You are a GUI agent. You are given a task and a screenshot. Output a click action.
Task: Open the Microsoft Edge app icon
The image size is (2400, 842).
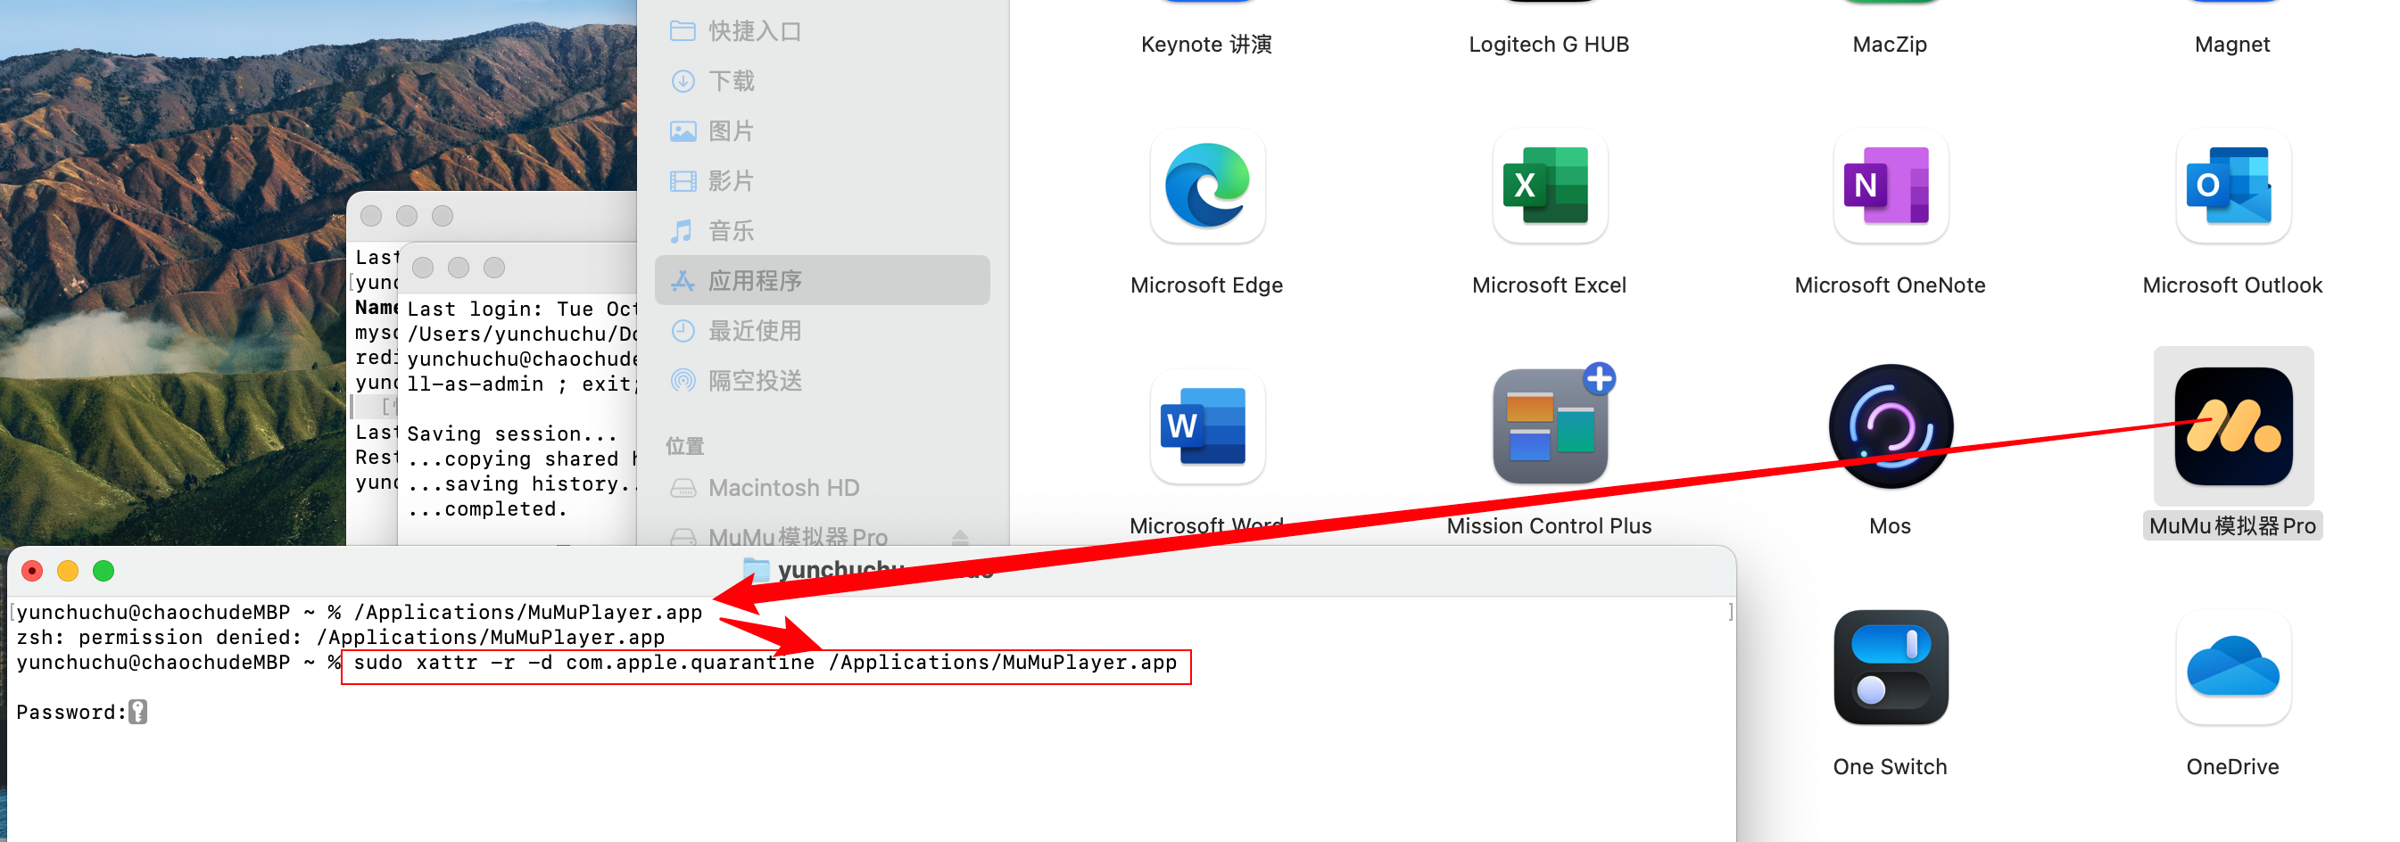[1207, 186]
